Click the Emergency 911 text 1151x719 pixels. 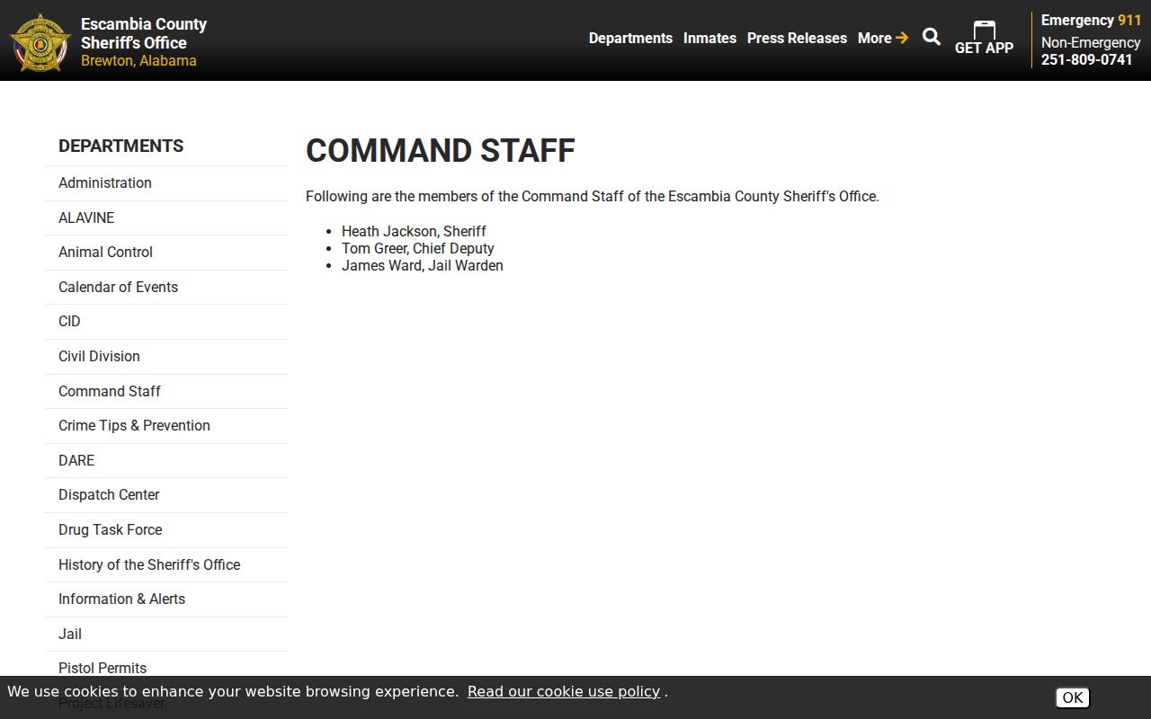click(1091, 20)
